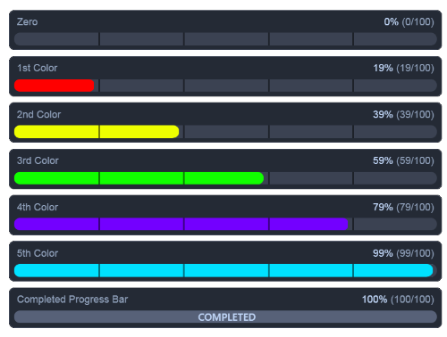The image size is (447, 337).
Task: Click the purple 4th Color progress fill
Action: tap(181, 224)
